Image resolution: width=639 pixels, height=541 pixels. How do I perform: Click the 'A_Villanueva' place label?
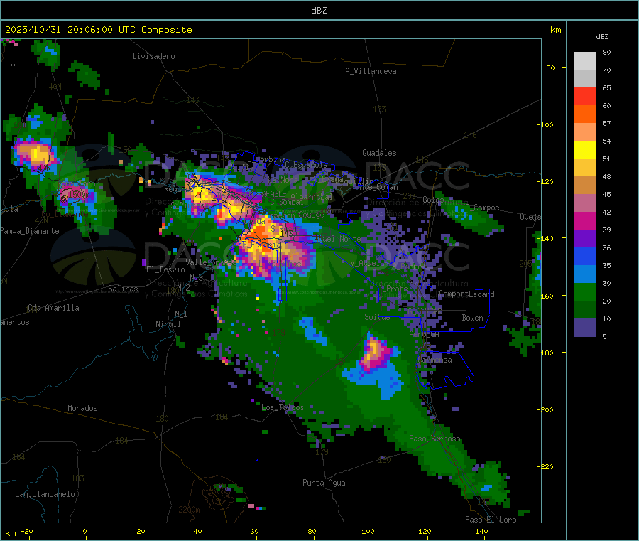click(x=371, y=71)
